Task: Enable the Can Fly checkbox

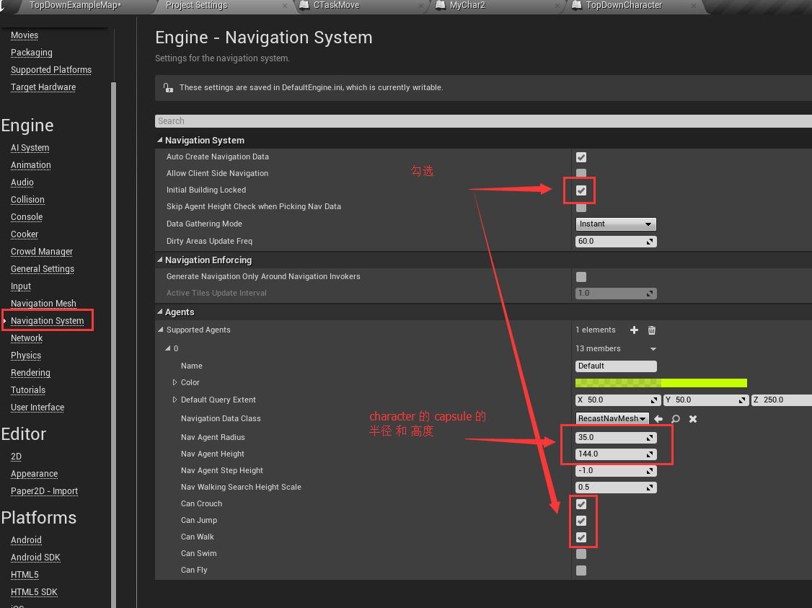Action: pyautogui.click(x=581, y=570)
